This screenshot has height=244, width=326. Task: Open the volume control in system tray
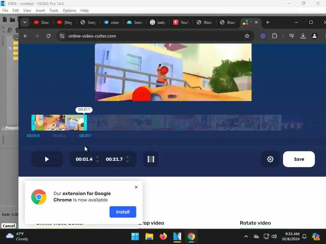coord(274,236)
